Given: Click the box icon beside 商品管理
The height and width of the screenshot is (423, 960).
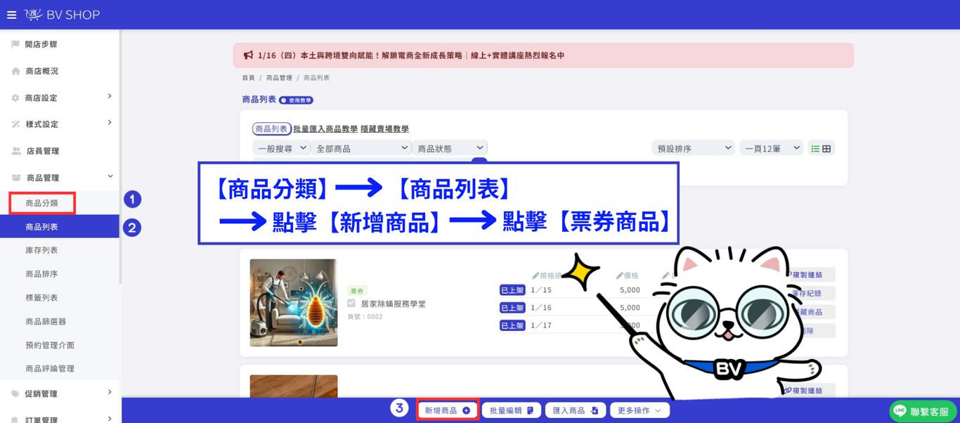Looking at the screenshot, I should 16,178.
